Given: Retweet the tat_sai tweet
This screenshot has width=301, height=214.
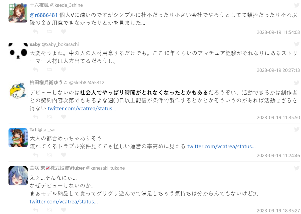Looking at the screenshot, I should click(50, 155).
